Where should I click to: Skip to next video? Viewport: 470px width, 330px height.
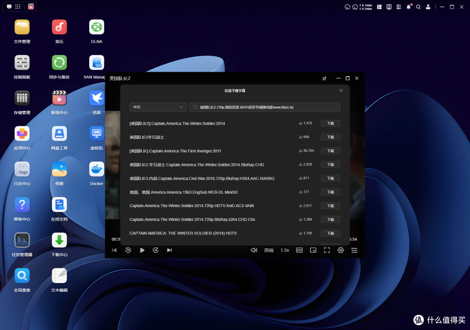(x=169, y=250)
